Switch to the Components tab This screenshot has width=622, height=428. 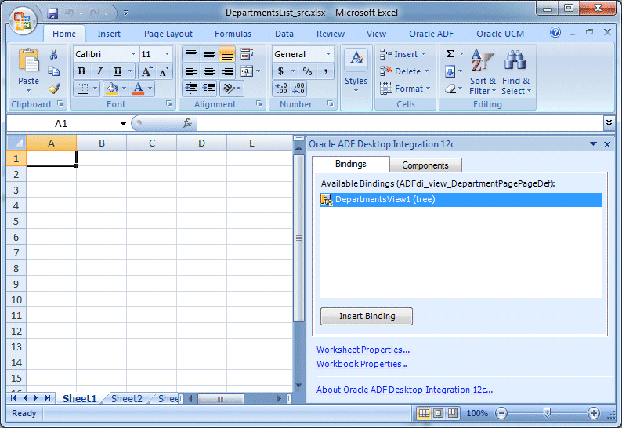coord(425,165)
